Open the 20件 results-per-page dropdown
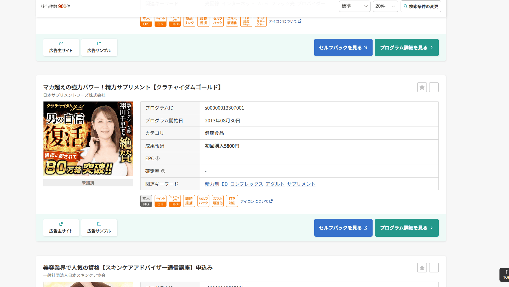Viewport: 509px width, 287px height. pyautogui.click(x=385, y=6)
